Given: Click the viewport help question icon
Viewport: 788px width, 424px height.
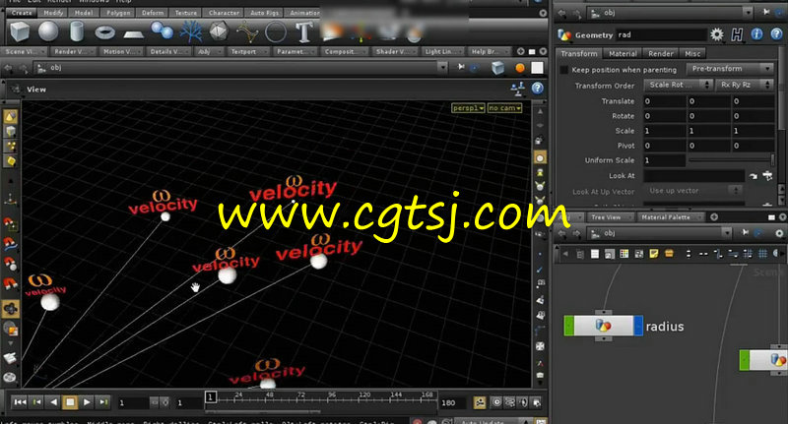Looking at the screenshot, I should coord(537,89).
